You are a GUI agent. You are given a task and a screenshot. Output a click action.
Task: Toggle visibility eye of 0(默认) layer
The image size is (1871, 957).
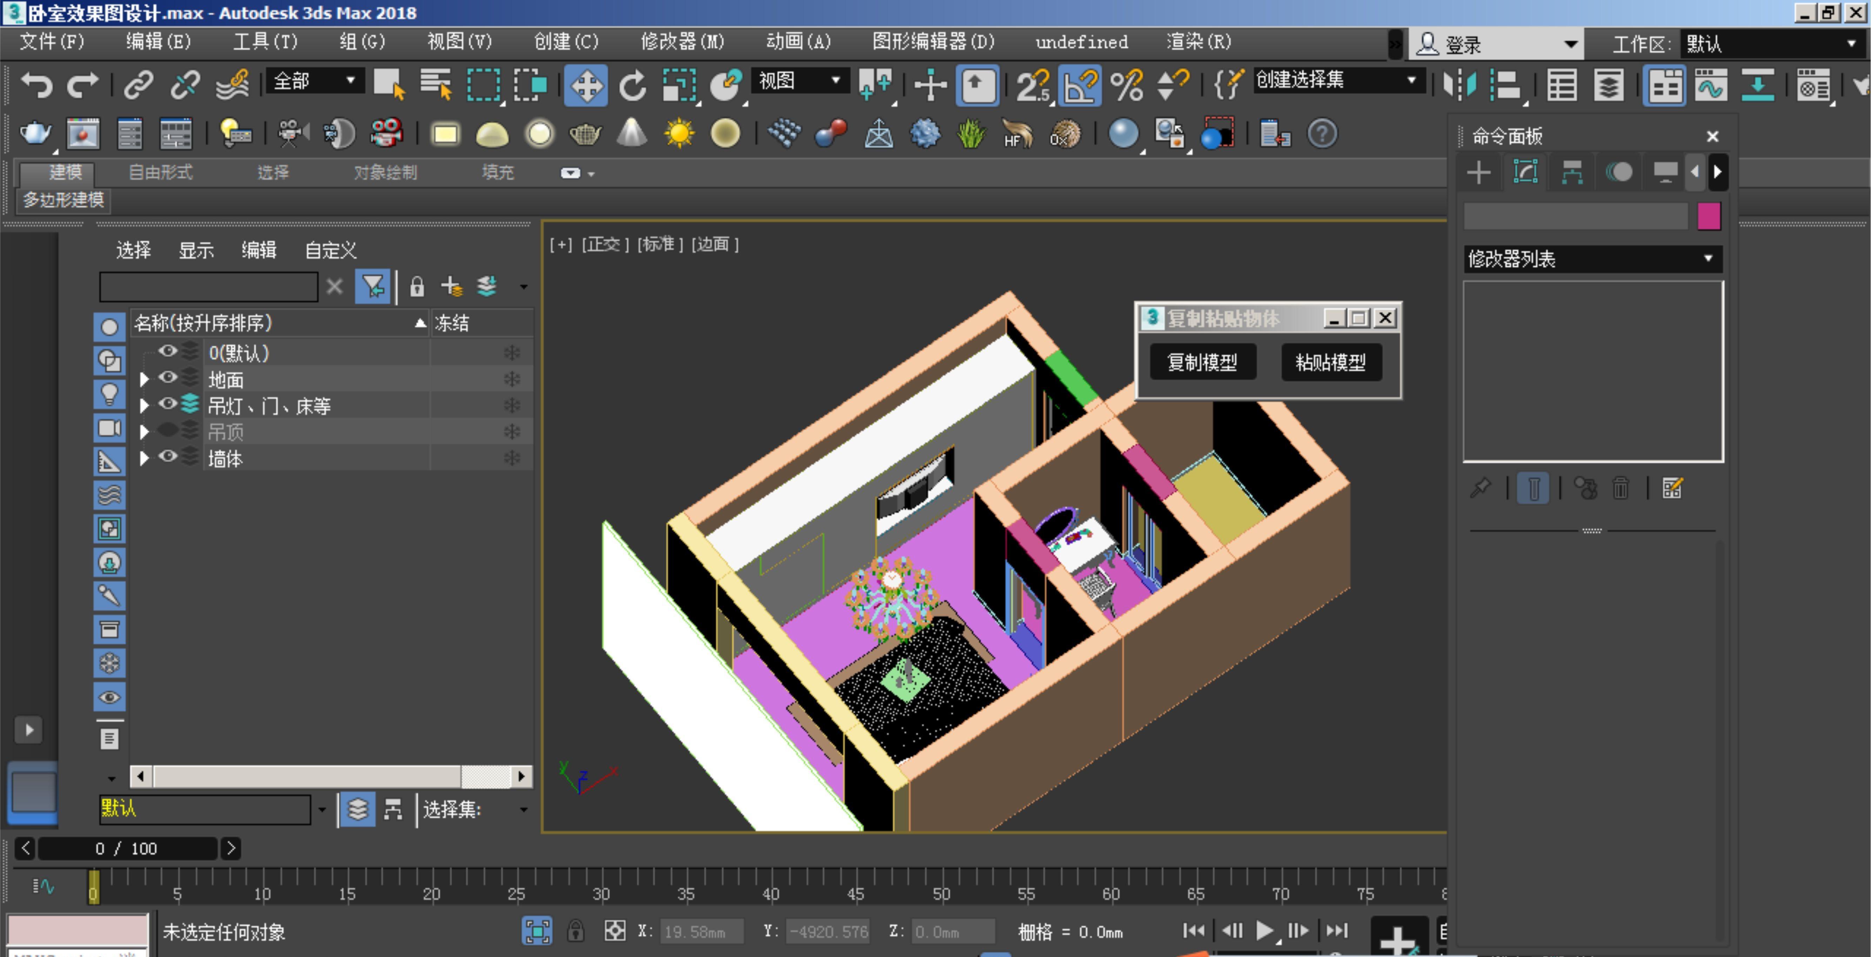[168, 352]
